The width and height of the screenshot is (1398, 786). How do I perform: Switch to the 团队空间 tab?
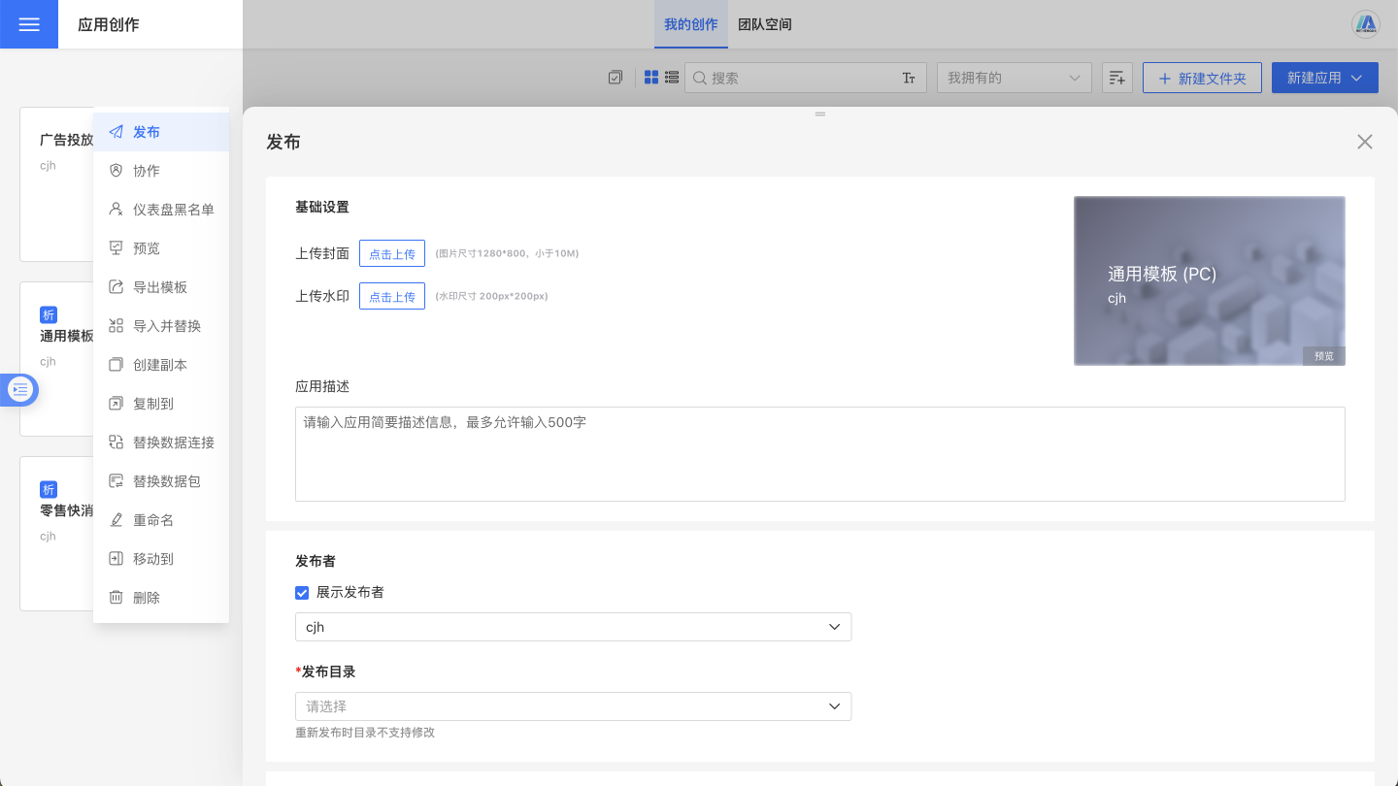click(765, 24)
